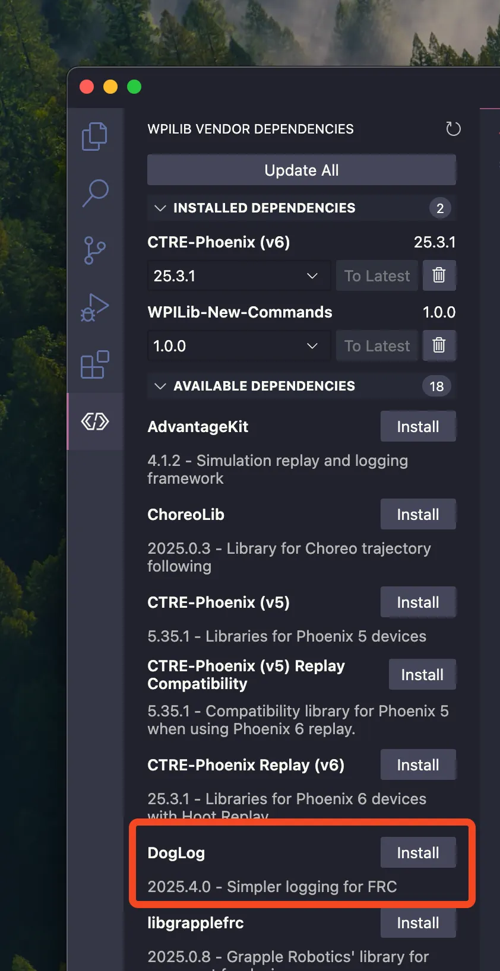Update WPILib-New-Commands to latest version
Screen dimensions: 500x971
[377, 345]
